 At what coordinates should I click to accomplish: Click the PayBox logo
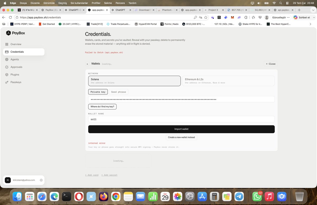16,33
